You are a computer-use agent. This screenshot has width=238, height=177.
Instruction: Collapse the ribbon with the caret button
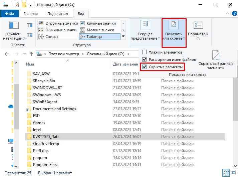pyautogui.click(x=227, y=13)
